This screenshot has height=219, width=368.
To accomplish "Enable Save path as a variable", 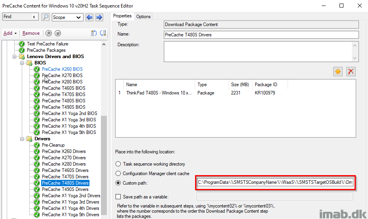I will pyautogui.click(x=118, y=197).
